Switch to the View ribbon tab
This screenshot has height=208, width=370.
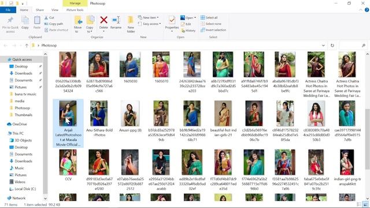point(55,10)
